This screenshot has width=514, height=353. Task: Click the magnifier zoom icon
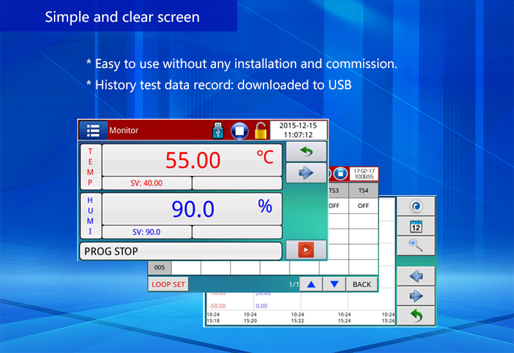[415, 245]
